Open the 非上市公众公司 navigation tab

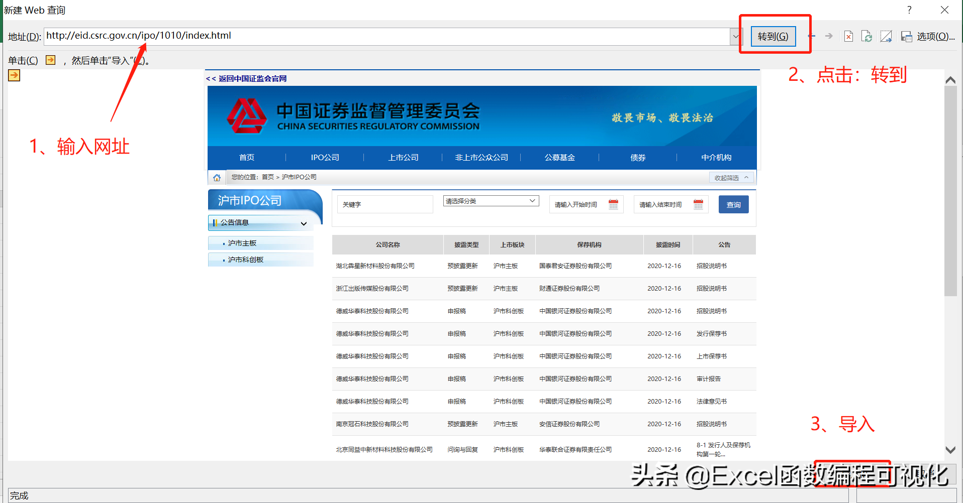coord(481,157)
